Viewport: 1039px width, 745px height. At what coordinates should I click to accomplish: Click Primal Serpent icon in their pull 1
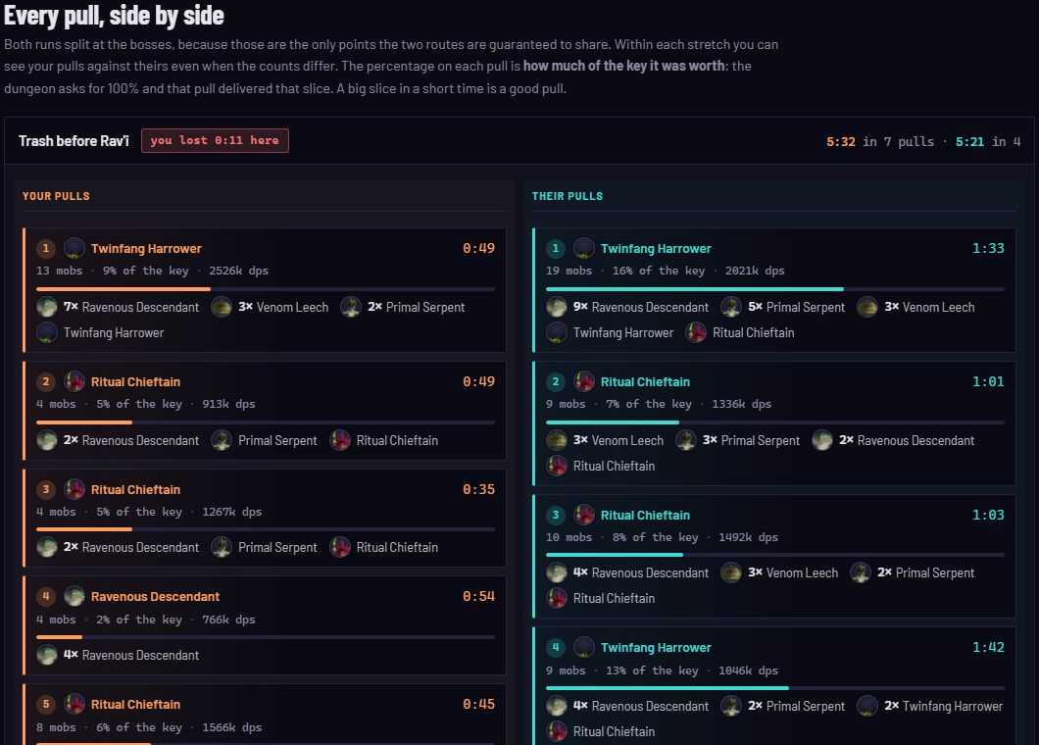731,307
